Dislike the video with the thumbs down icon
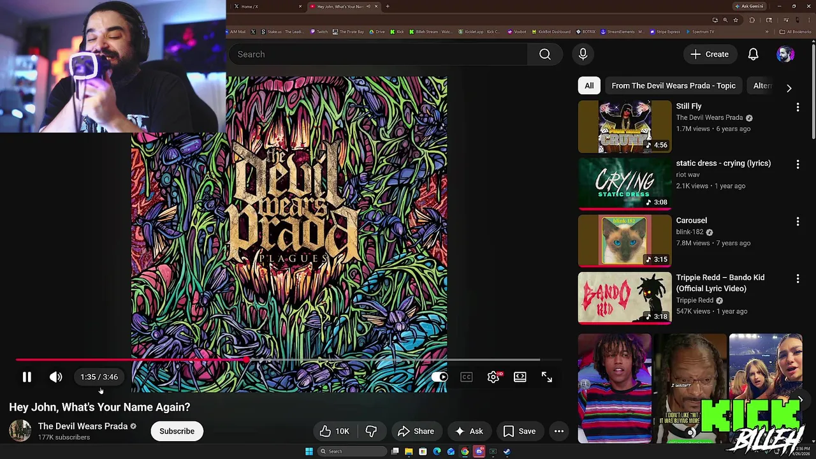Image resolution: width=816 pixels, height=459 pixels. 371,431
